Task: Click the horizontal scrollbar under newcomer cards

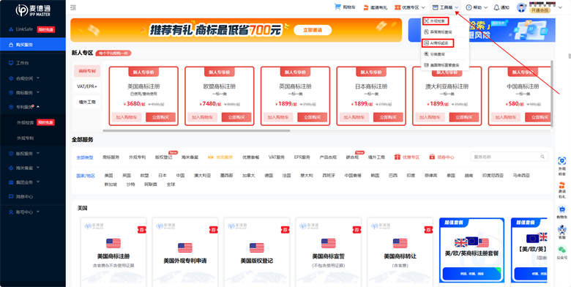Action: click(x=197, y=130)
